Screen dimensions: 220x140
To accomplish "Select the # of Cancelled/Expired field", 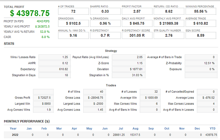I will tap(207, 92).
